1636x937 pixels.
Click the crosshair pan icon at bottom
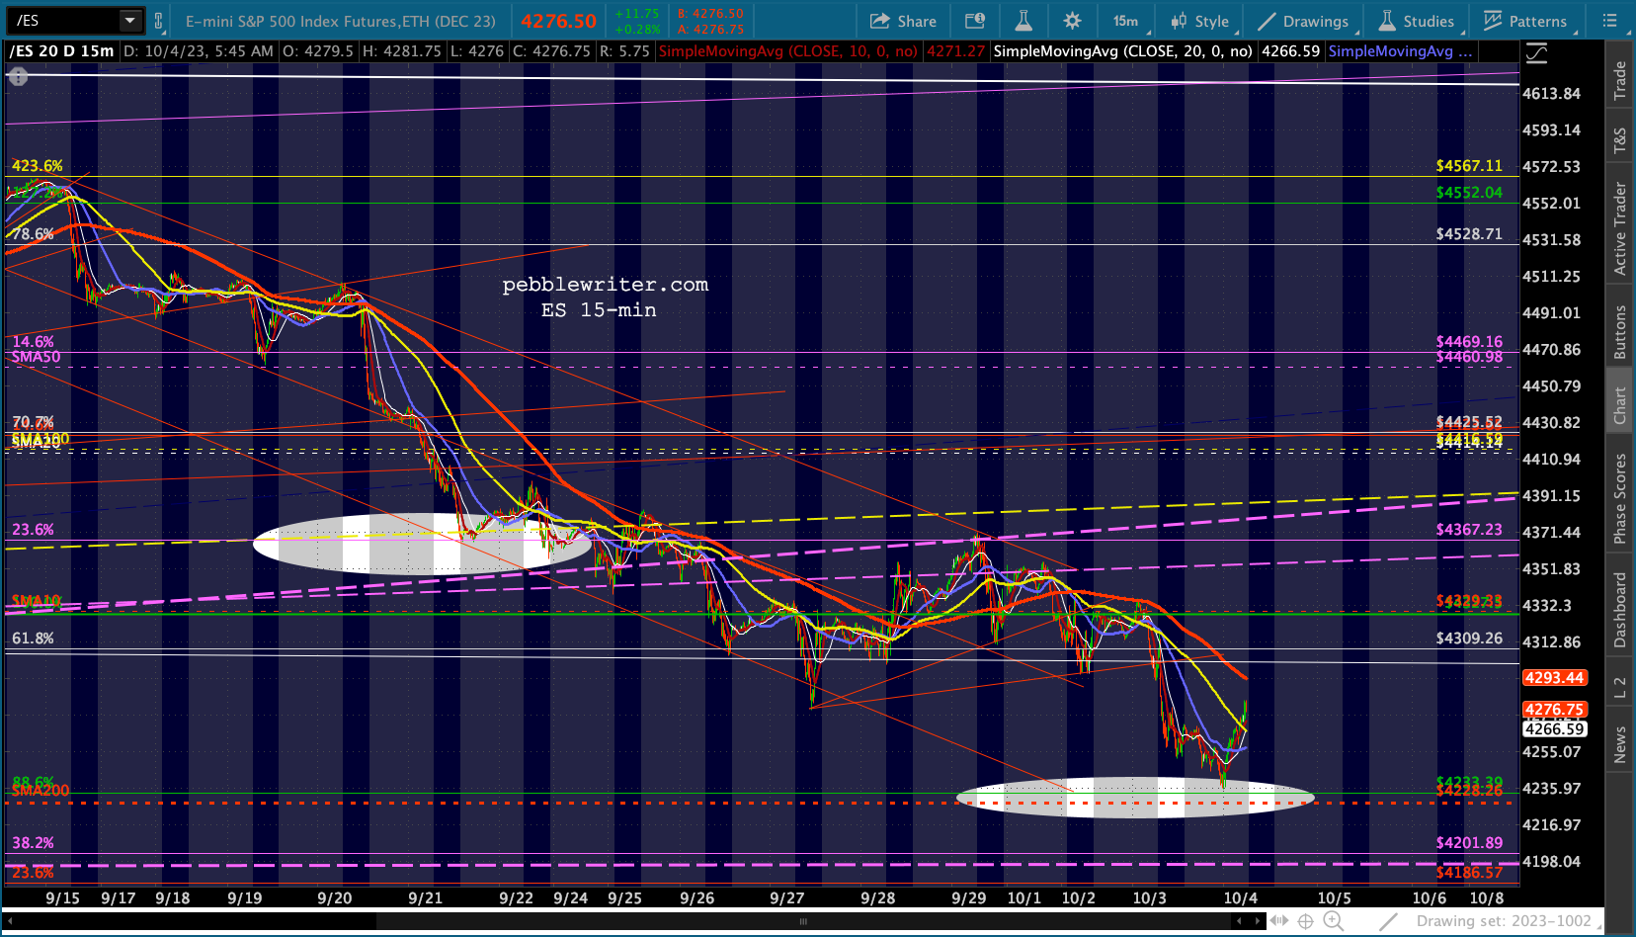pyautogui.click(x=1305, y=921)
